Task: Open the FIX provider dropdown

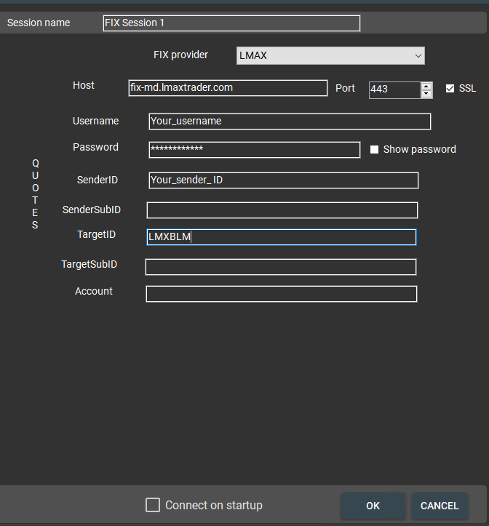Action: pyautogui.click(x=330, y=55)
